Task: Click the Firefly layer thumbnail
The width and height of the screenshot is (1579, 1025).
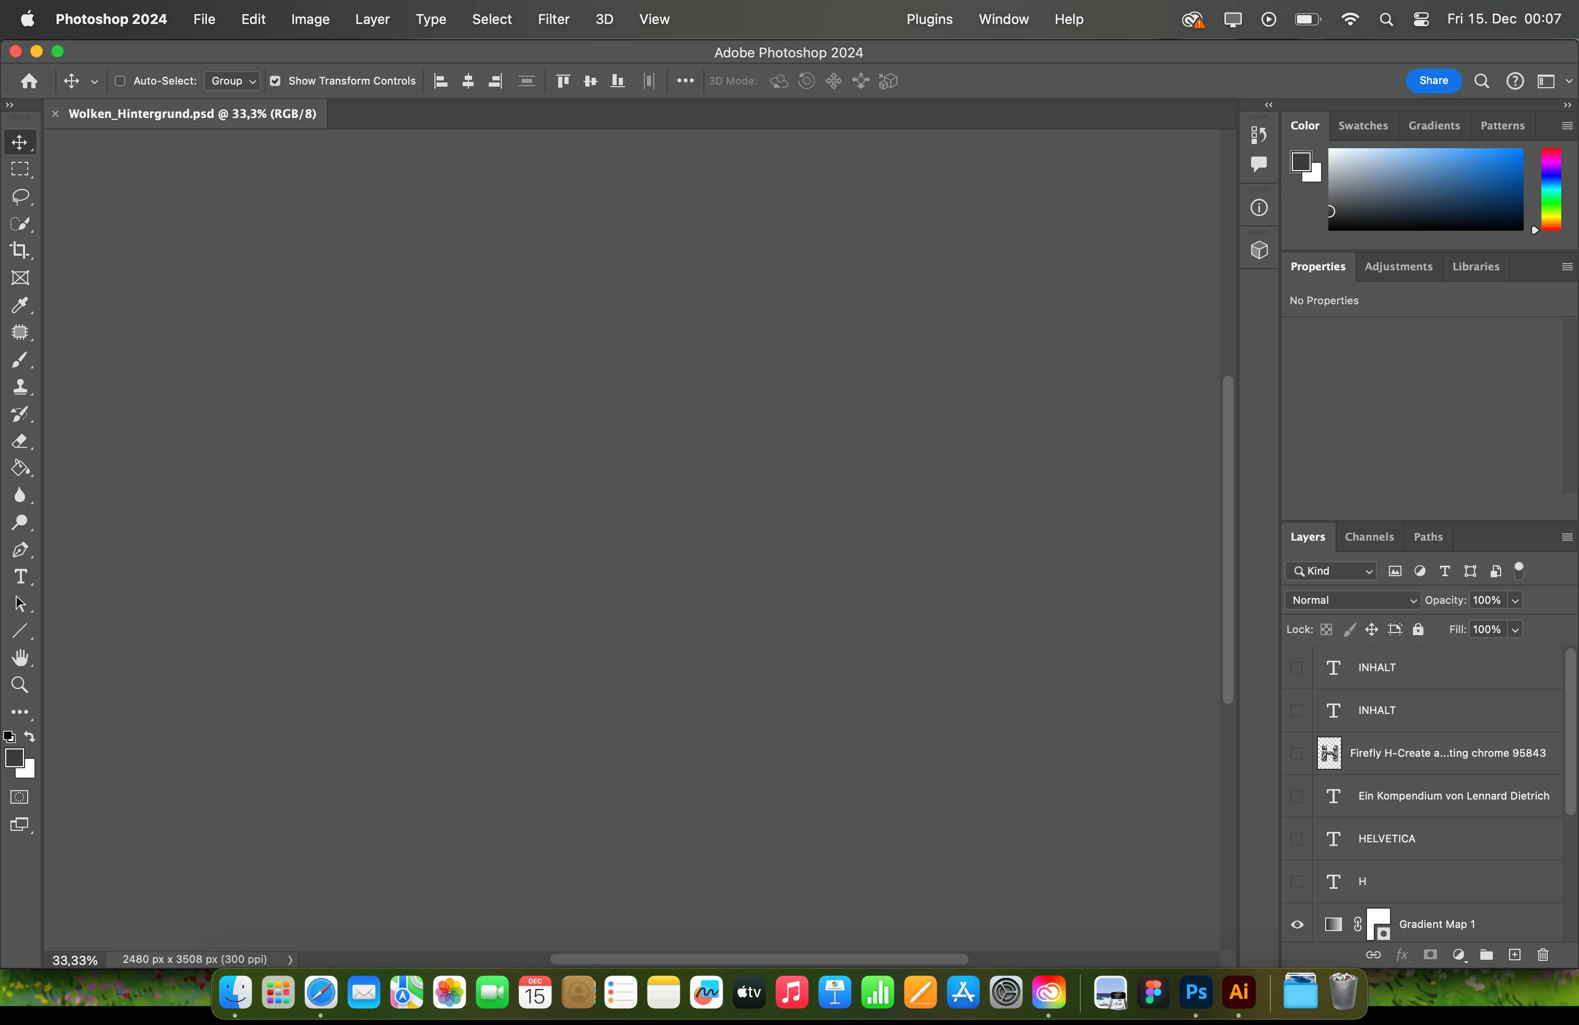Action: (1329, 753)
